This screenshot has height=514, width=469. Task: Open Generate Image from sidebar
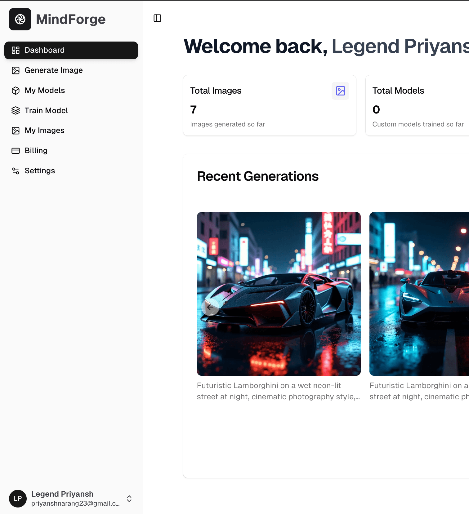[53, 70]
